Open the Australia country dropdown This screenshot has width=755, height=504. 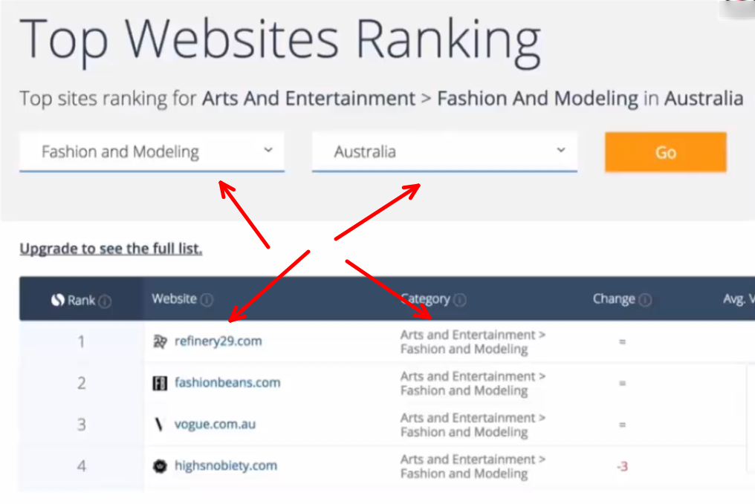coord(444,152)
